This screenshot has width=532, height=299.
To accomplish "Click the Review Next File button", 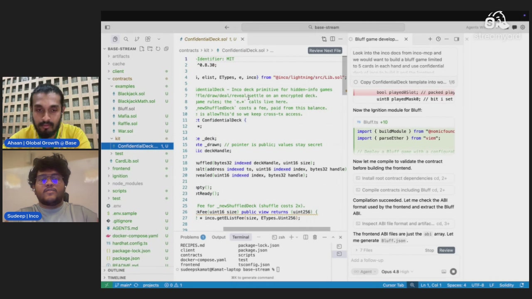I will [325, 50].
